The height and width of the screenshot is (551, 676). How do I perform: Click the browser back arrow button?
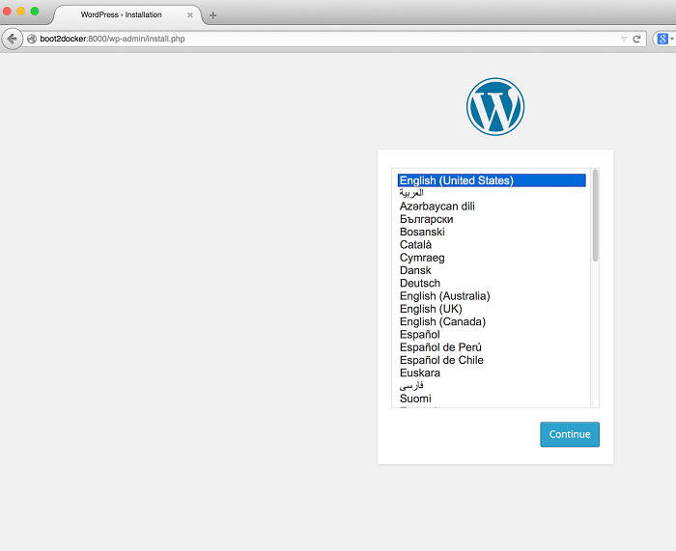[12, 39]
